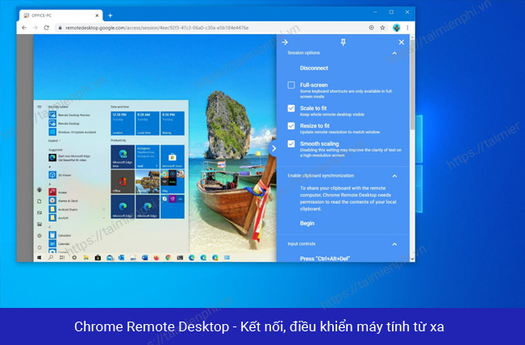
Task: Click the arrow icon atop the options panel
Action: [x=285, y=42]
